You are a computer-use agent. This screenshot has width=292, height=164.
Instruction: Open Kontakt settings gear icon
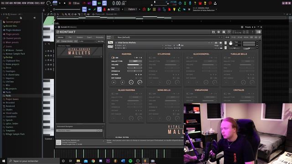pos(219,32)
